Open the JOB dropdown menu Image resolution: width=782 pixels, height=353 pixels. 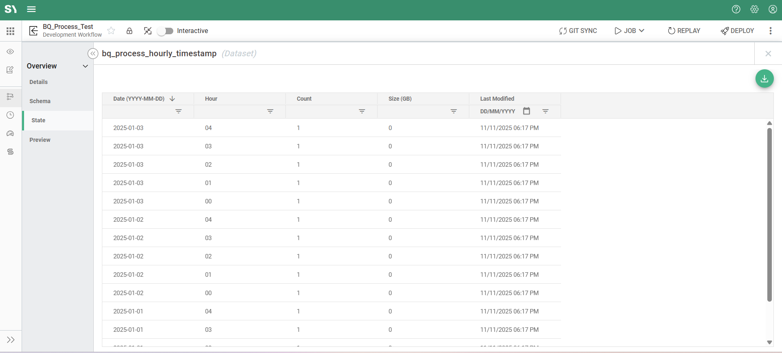630,31
